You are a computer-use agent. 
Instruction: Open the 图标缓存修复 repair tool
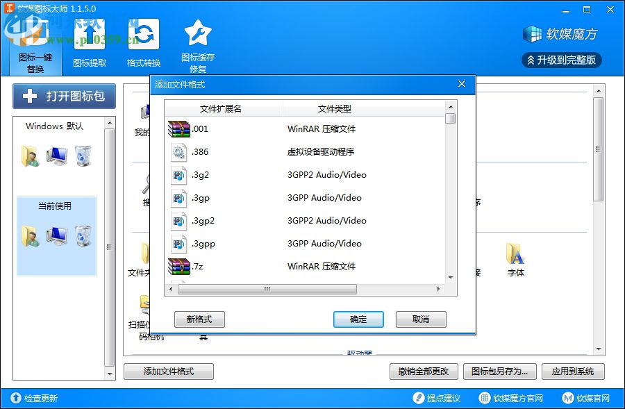198,42
